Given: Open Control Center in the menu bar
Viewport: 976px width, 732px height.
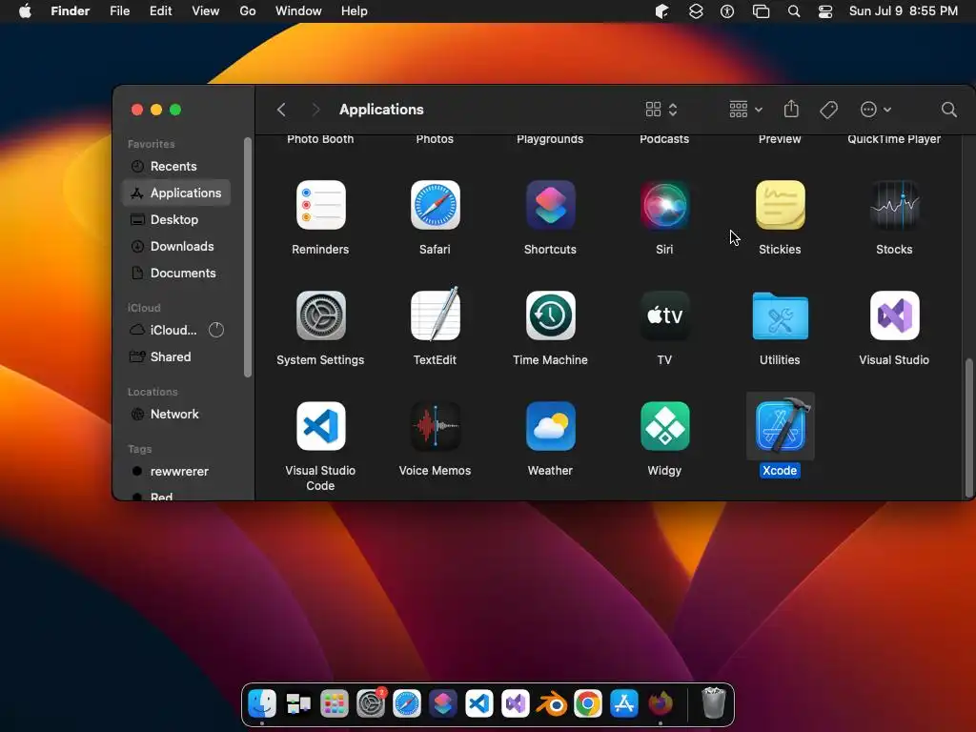Looking at the screenshot, I should tap(825, 11).
